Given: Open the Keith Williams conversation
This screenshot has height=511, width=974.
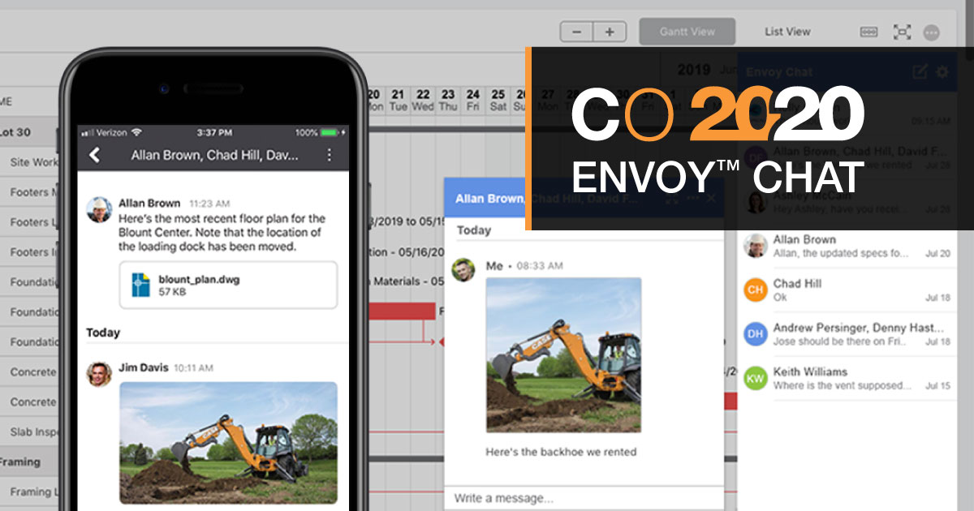Looking at the screenshot, I should [847, 378].
